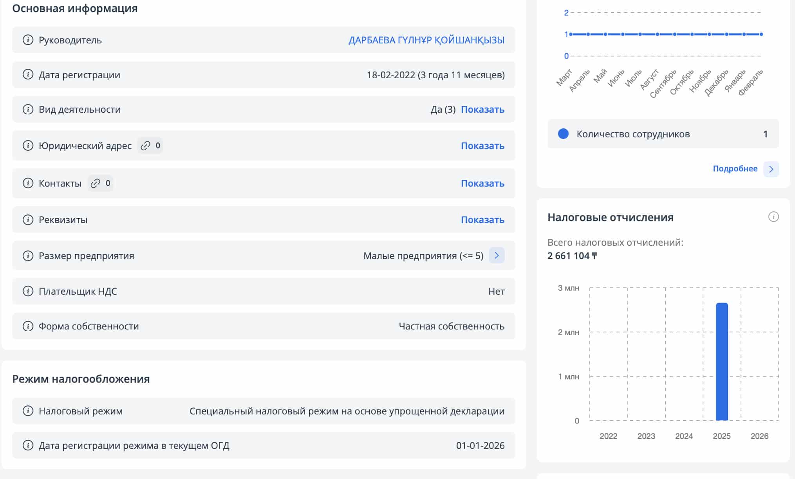The height and width of the screenshot is (479, 795).
Task: Click link icon beside Контакты
Action: click(96, 183)
